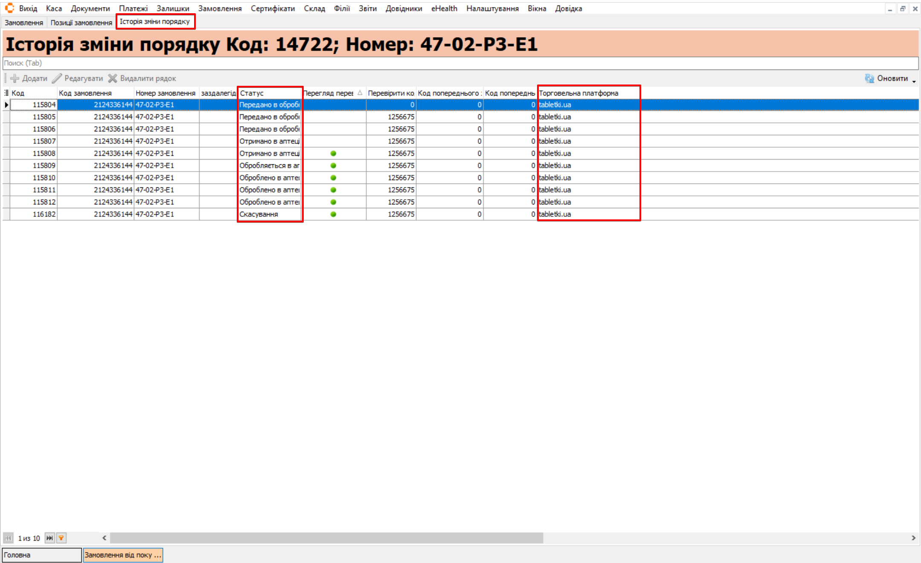The width and height of the screenshot is (921, 563).
Task: Switch to Позиції замовлення tab
Action: [81, 23]
